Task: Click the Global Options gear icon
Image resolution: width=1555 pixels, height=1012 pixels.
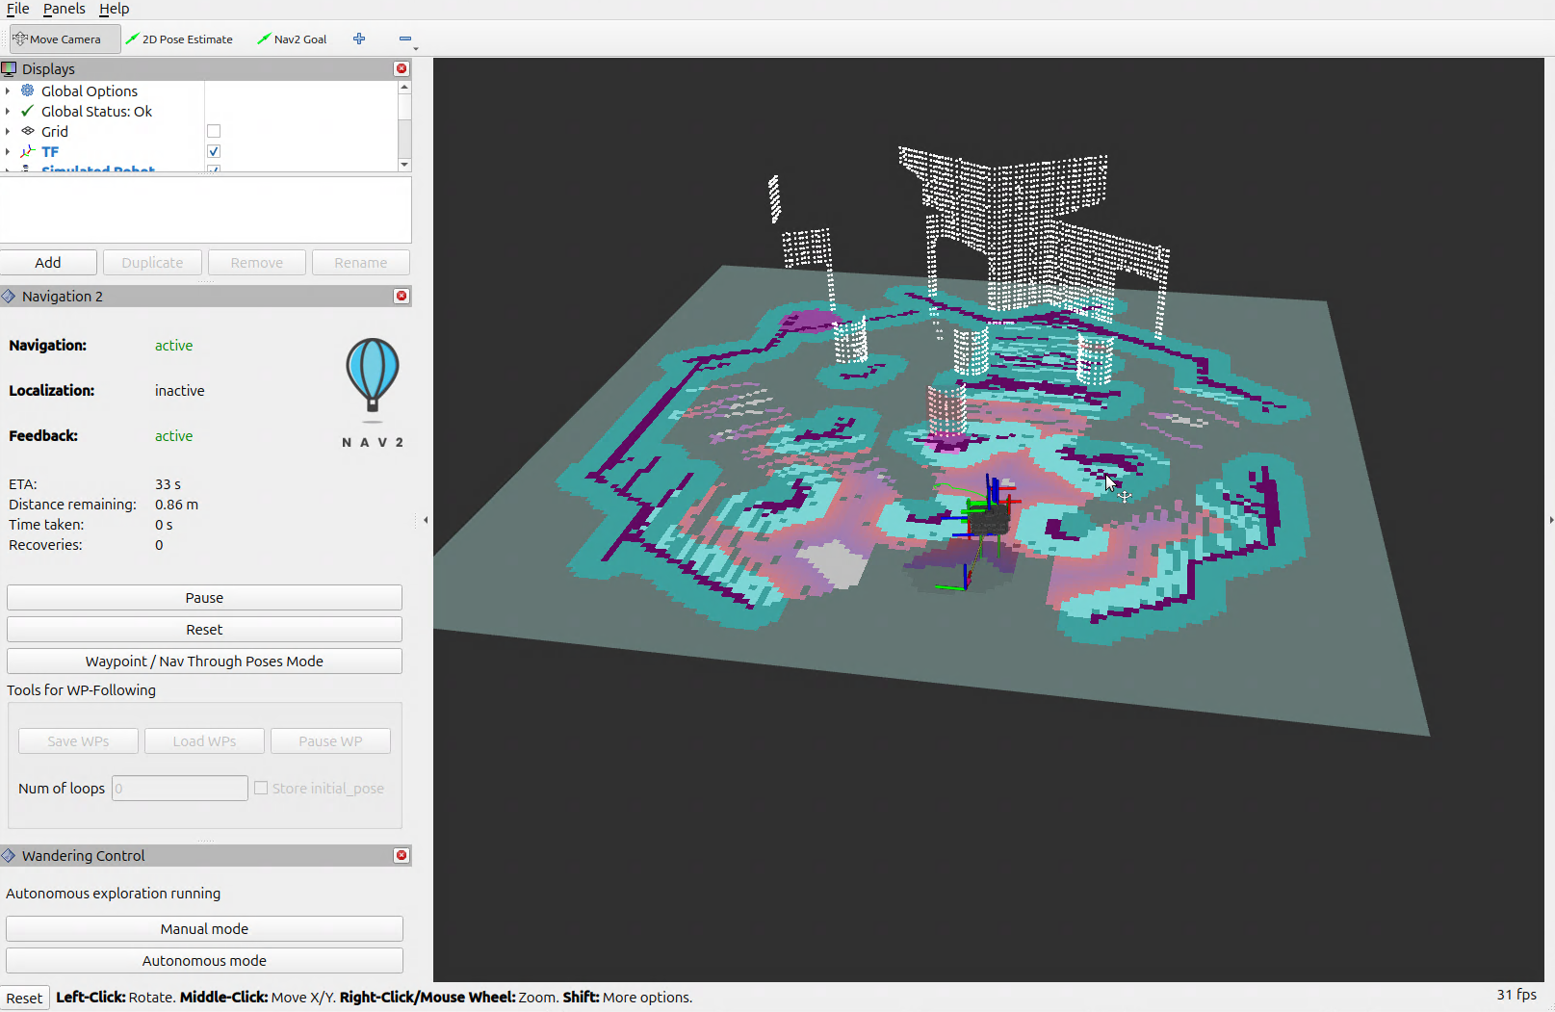Action: [x=28, y=91]
